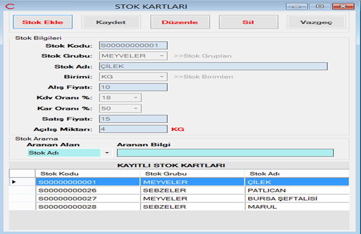Image resolution: width=361 pixels, height=234 pixels.
Task: Click the Stok Ekle button
Action: point(42,22)
